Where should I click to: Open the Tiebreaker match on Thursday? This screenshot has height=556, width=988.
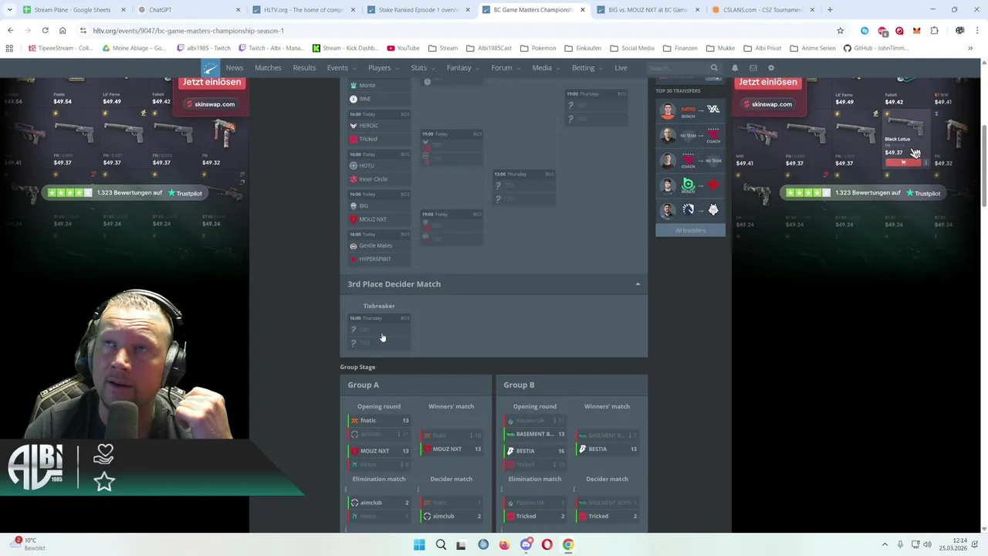point(379,331)
